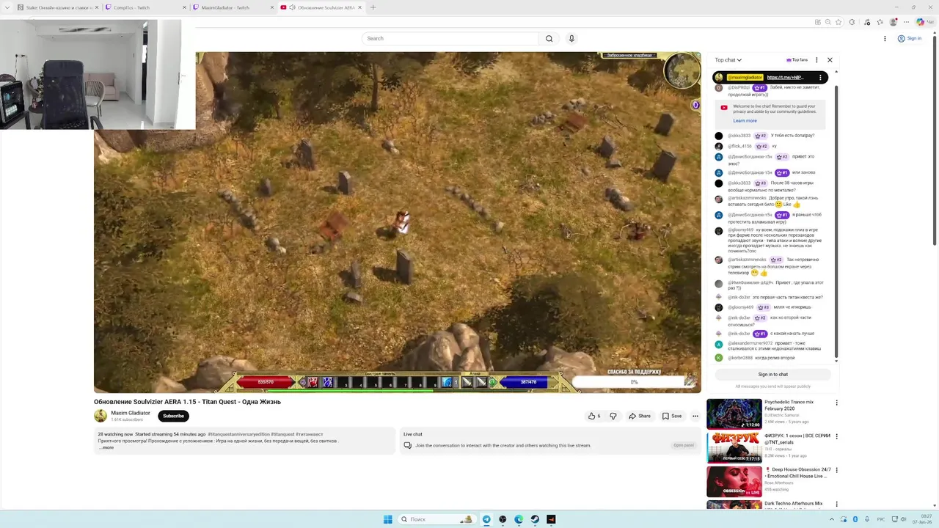
Task: Expand video description with ...more
Action: [106, 447]
